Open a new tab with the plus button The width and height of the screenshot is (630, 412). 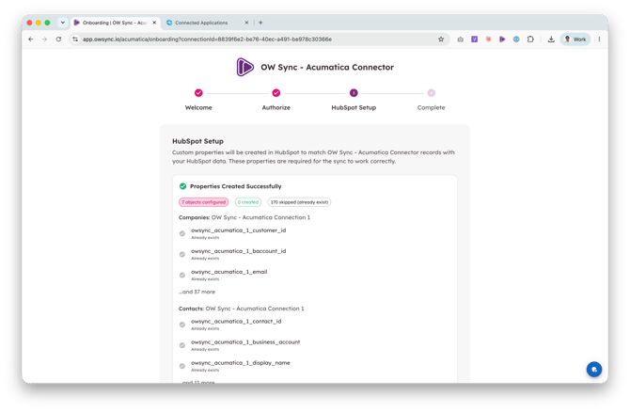(260, 23)
